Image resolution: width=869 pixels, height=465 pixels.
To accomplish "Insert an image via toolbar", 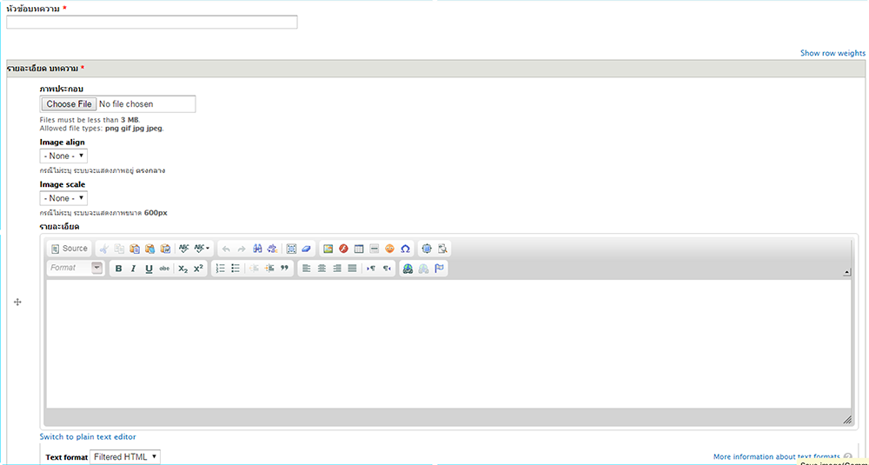I will click(328, 249).
